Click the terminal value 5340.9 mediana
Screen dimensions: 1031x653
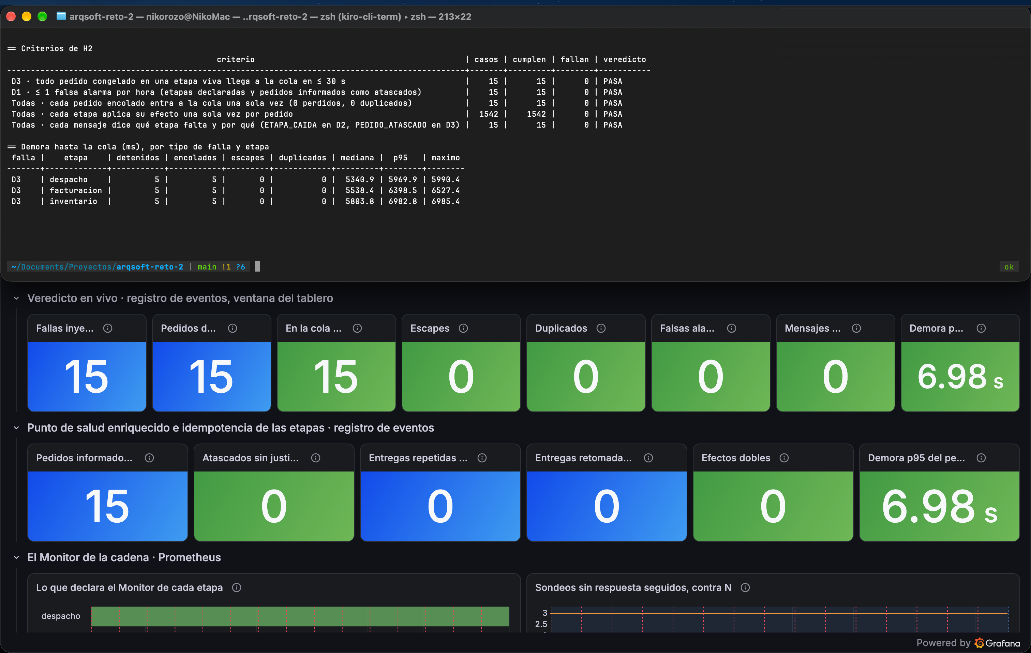click(360, 179)
